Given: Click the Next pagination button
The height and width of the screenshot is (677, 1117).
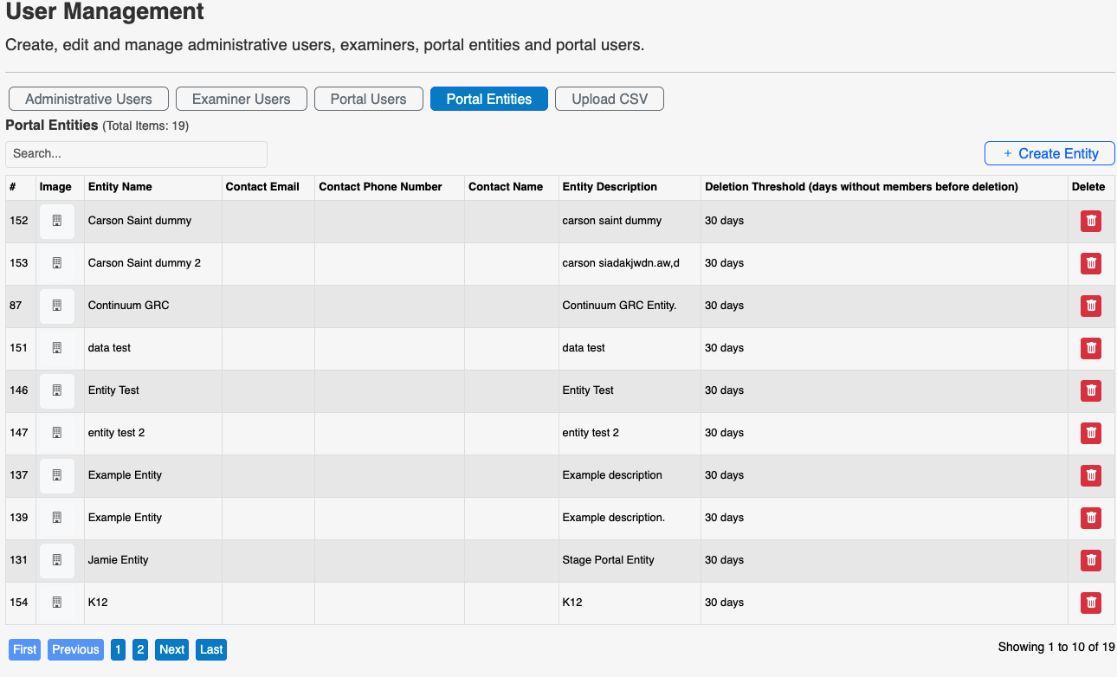Looking at the screenshot, I should click(171, 649).
